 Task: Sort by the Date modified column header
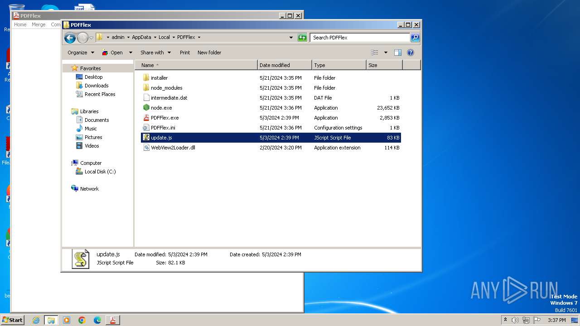(x=285, y=65)
